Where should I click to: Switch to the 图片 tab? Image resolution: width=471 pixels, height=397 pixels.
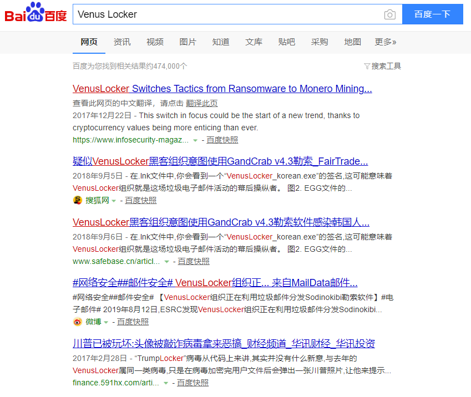pos(188,42)
